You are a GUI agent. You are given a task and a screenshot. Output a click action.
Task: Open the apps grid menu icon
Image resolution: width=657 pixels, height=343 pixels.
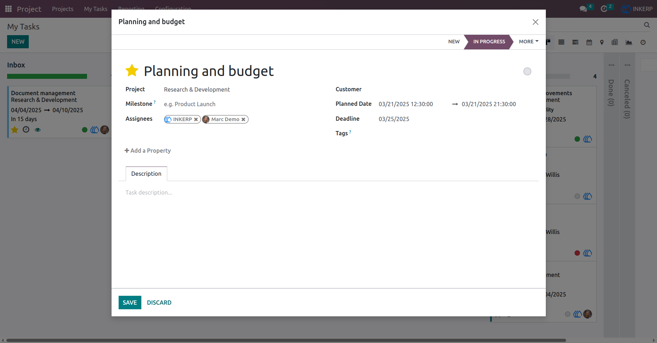(x=9, y=9)
